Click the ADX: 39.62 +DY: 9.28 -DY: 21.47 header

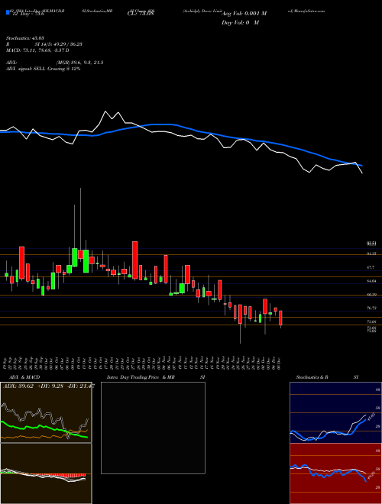tap(48, 386)
